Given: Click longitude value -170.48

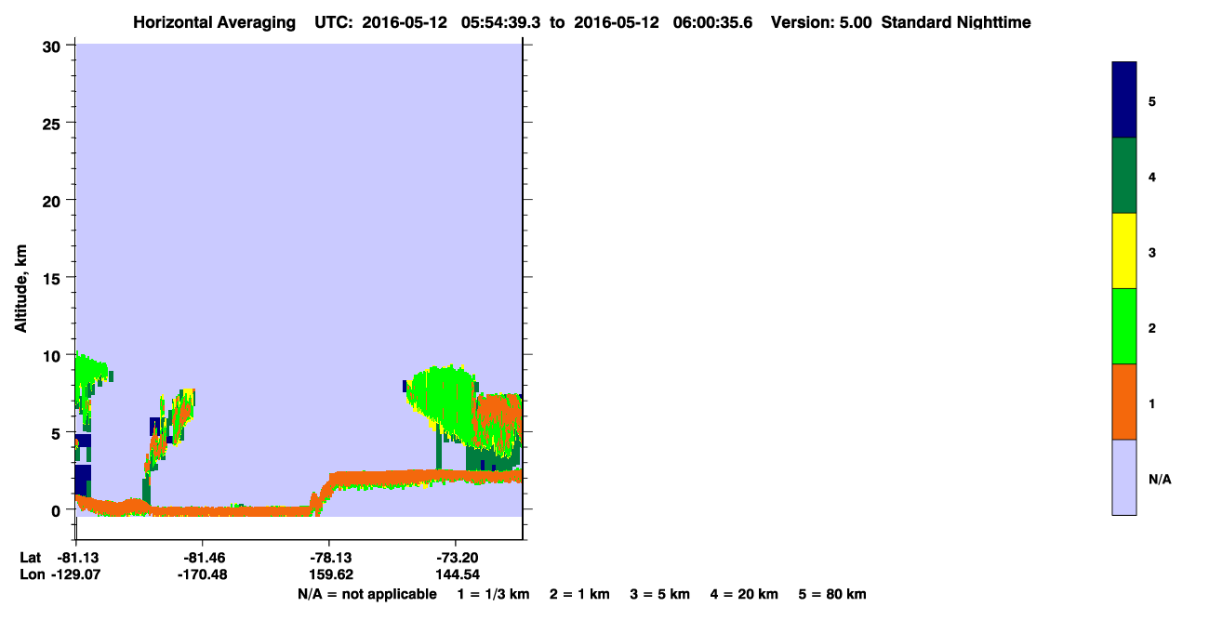Looking at the screenshot, I should (x=203, y=574).
